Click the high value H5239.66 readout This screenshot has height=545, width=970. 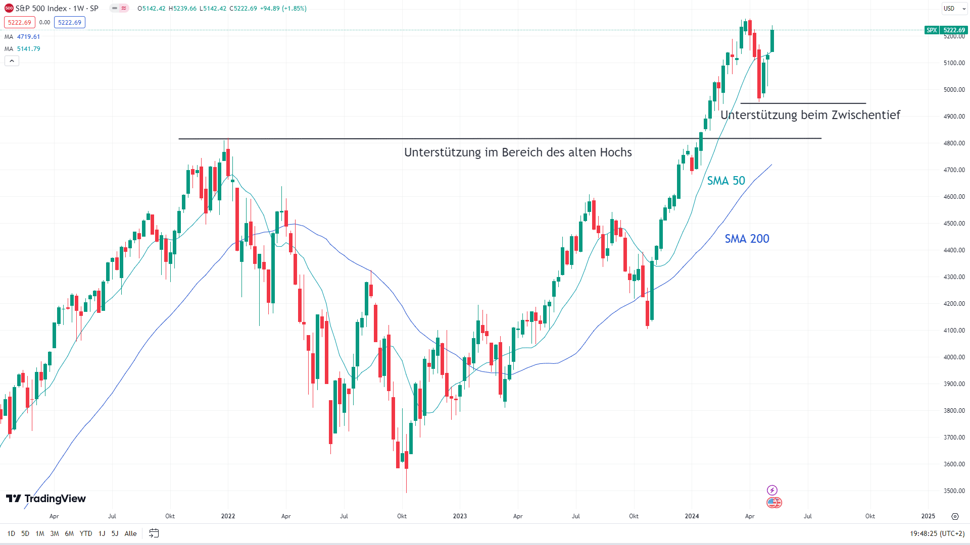click(x=182, y=9)
